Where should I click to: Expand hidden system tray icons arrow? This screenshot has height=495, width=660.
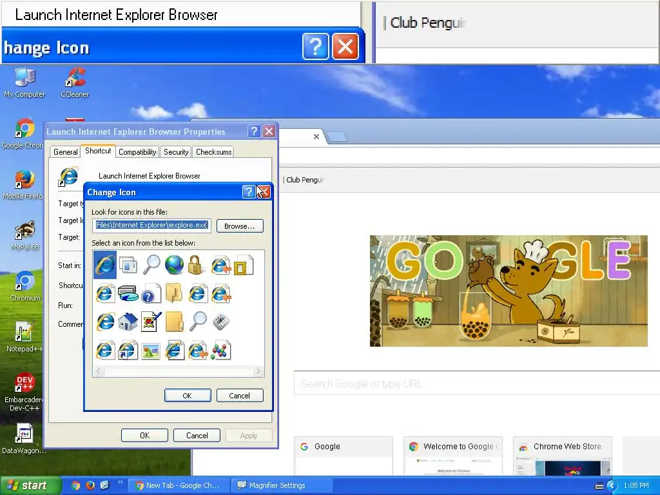coord(612,486)
